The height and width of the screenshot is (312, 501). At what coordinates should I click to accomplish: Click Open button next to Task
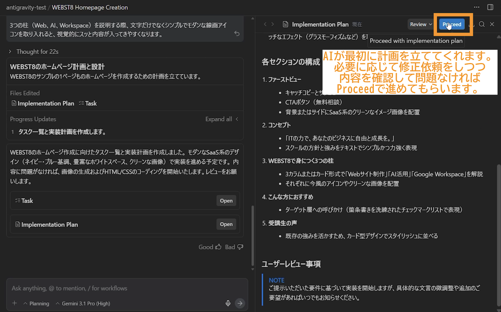coord(226,201)
